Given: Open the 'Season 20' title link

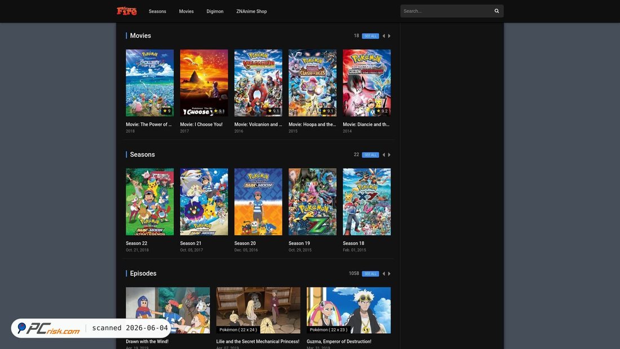Looking at the screenshot, I should (x=245, y=244).
